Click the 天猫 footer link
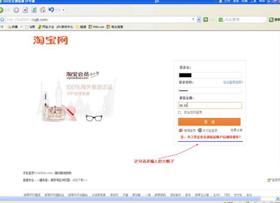Screen dimensions: 280x203 [125, 195]
